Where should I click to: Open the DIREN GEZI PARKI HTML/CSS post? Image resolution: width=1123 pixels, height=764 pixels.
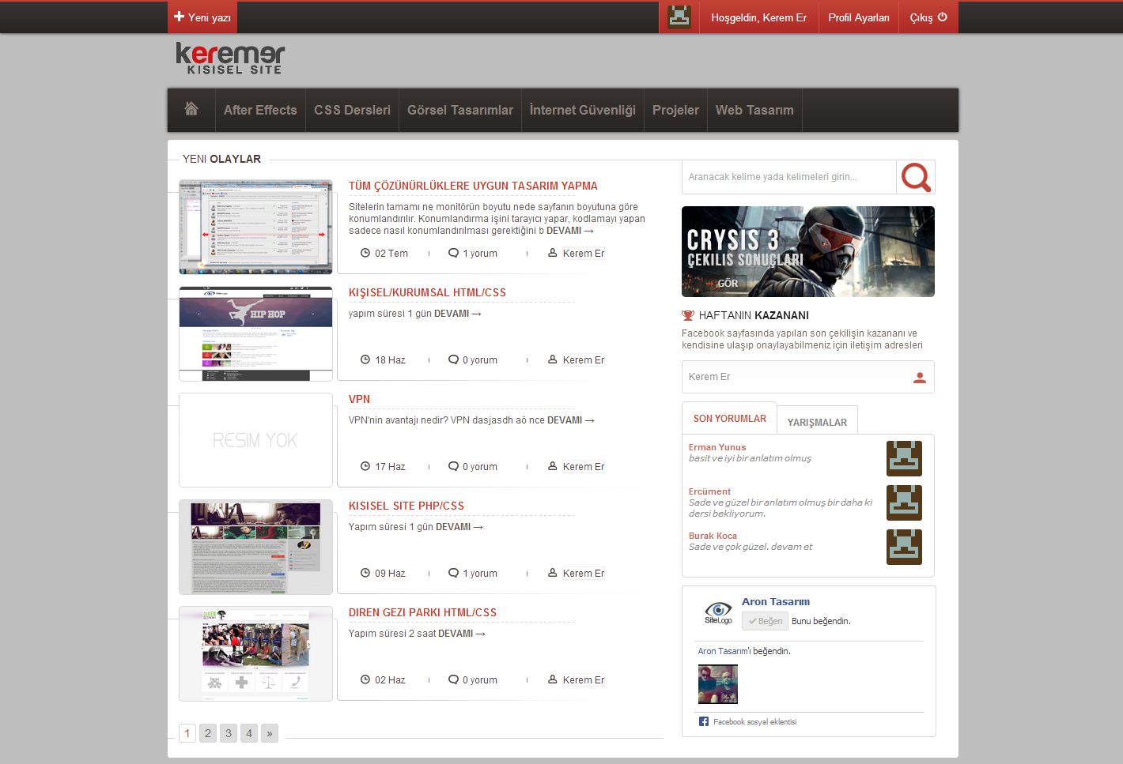(x=422, y=612)
